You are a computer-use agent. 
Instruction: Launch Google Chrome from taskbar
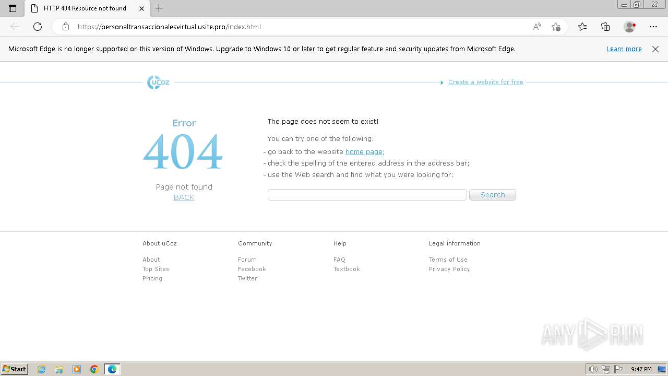pos(94,369)
